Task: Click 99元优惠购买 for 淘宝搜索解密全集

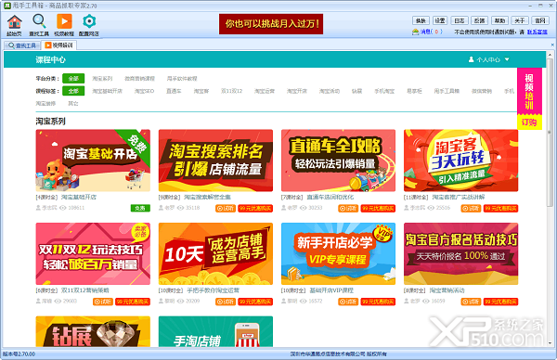Action: point(255,209)
